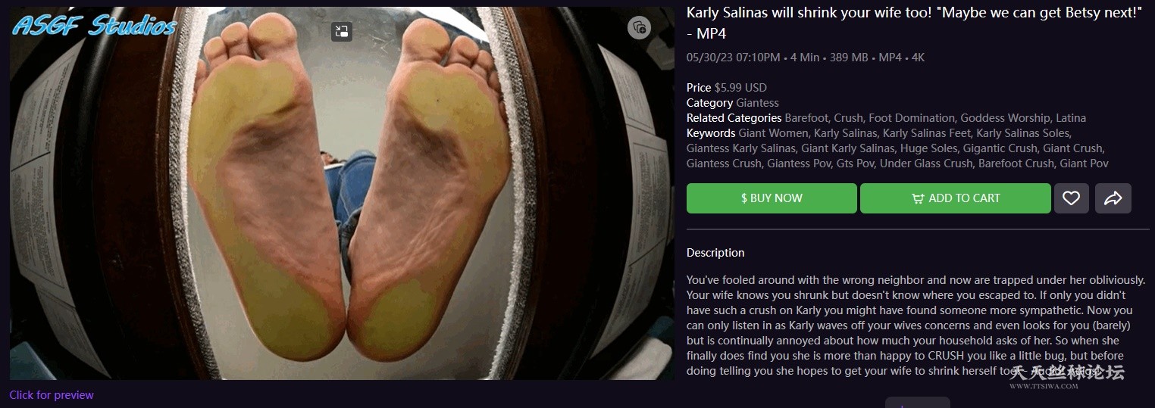Open the Click for preview link
Screen dimensions: 1155x408
click(52, 395)
